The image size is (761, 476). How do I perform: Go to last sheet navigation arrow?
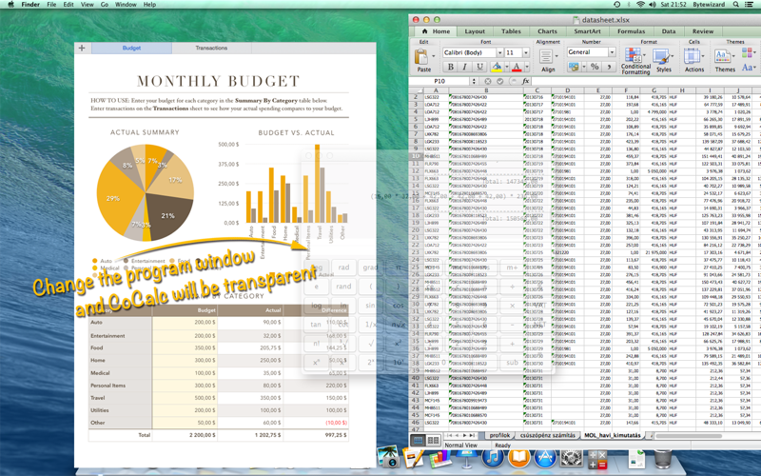pyautogui.click(x=472, y=435)
